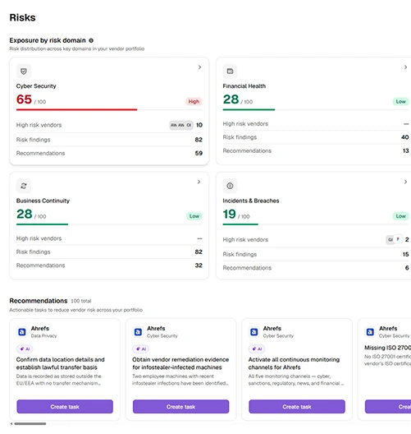The image size is (411, 434).
Task: Click the recommendations horizontal scrollbar thumb
Action: (30, 423)
